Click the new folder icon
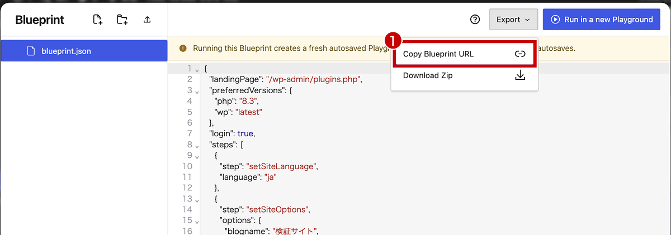This screenshot has height=235, width=671. [x=122, y=20]
